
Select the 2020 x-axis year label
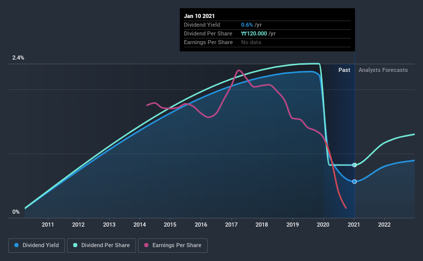click(323, 225)
